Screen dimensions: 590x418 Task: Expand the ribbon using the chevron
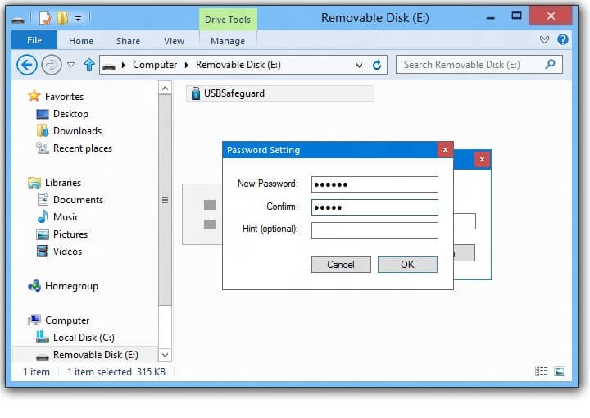tap(545, 39)
